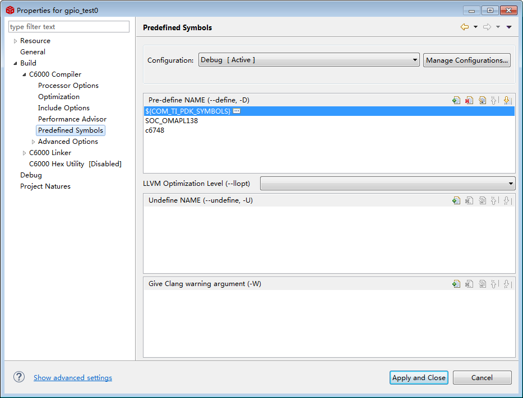Screen dimensions: 523x398
Task: Delete the selected pre-define NAME entry
Action: (x=469, y=100)
